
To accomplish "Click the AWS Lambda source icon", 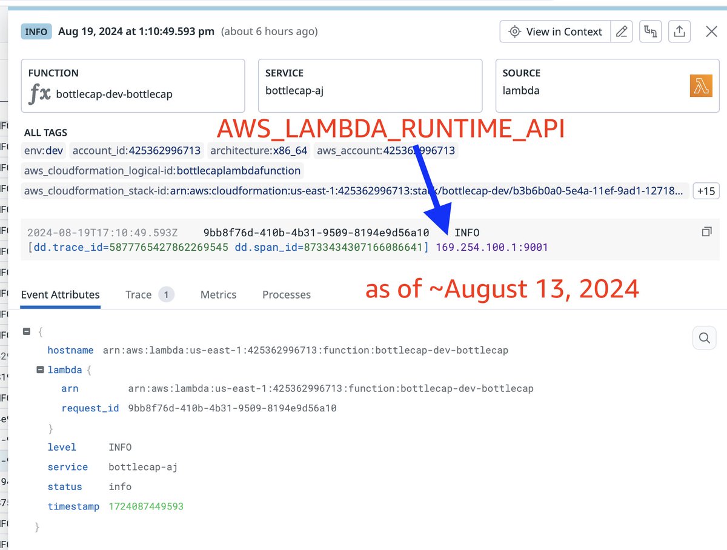I will 701,86.
